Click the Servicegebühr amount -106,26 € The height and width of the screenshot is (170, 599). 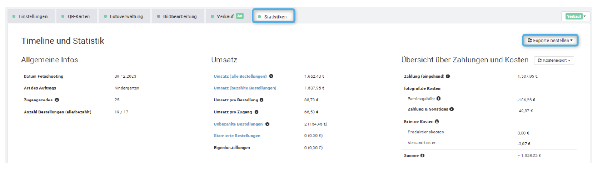click(x=526, y=100)
